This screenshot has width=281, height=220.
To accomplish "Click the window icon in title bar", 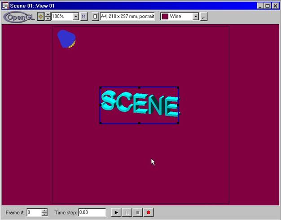I will (x=5, y=5).
